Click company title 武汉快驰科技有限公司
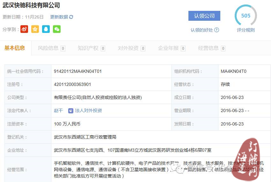 [31, 5]
